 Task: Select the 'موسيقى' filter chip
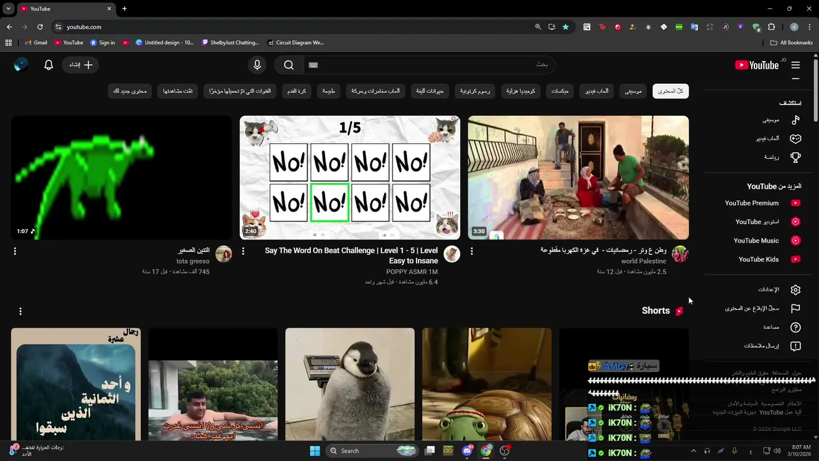tap(633, 91)
